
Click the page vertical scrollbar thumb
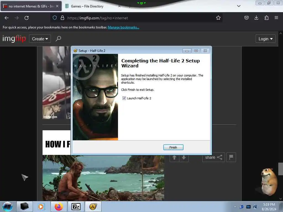[281, 169]
